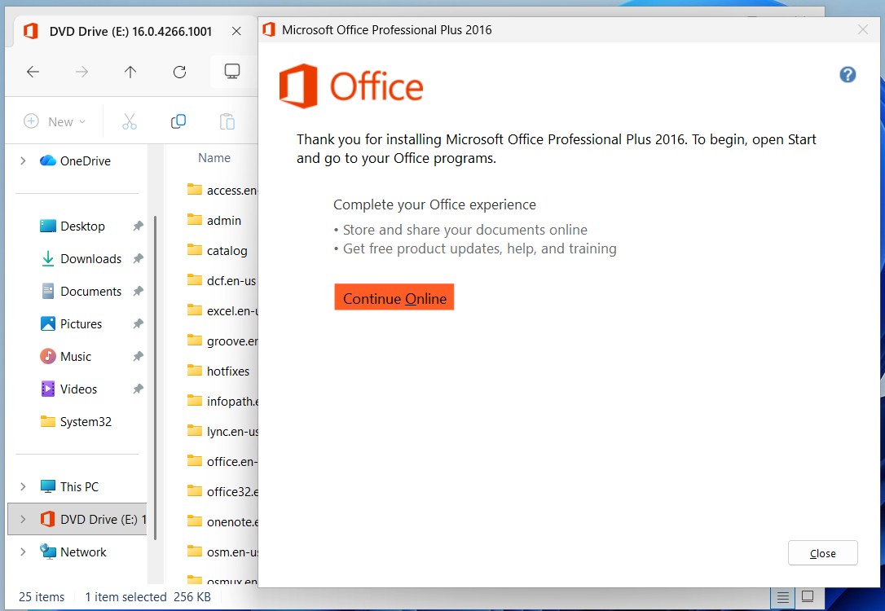Open Downloads in quick access
This screenshot has height=611, width=885.
coord(90,259)
